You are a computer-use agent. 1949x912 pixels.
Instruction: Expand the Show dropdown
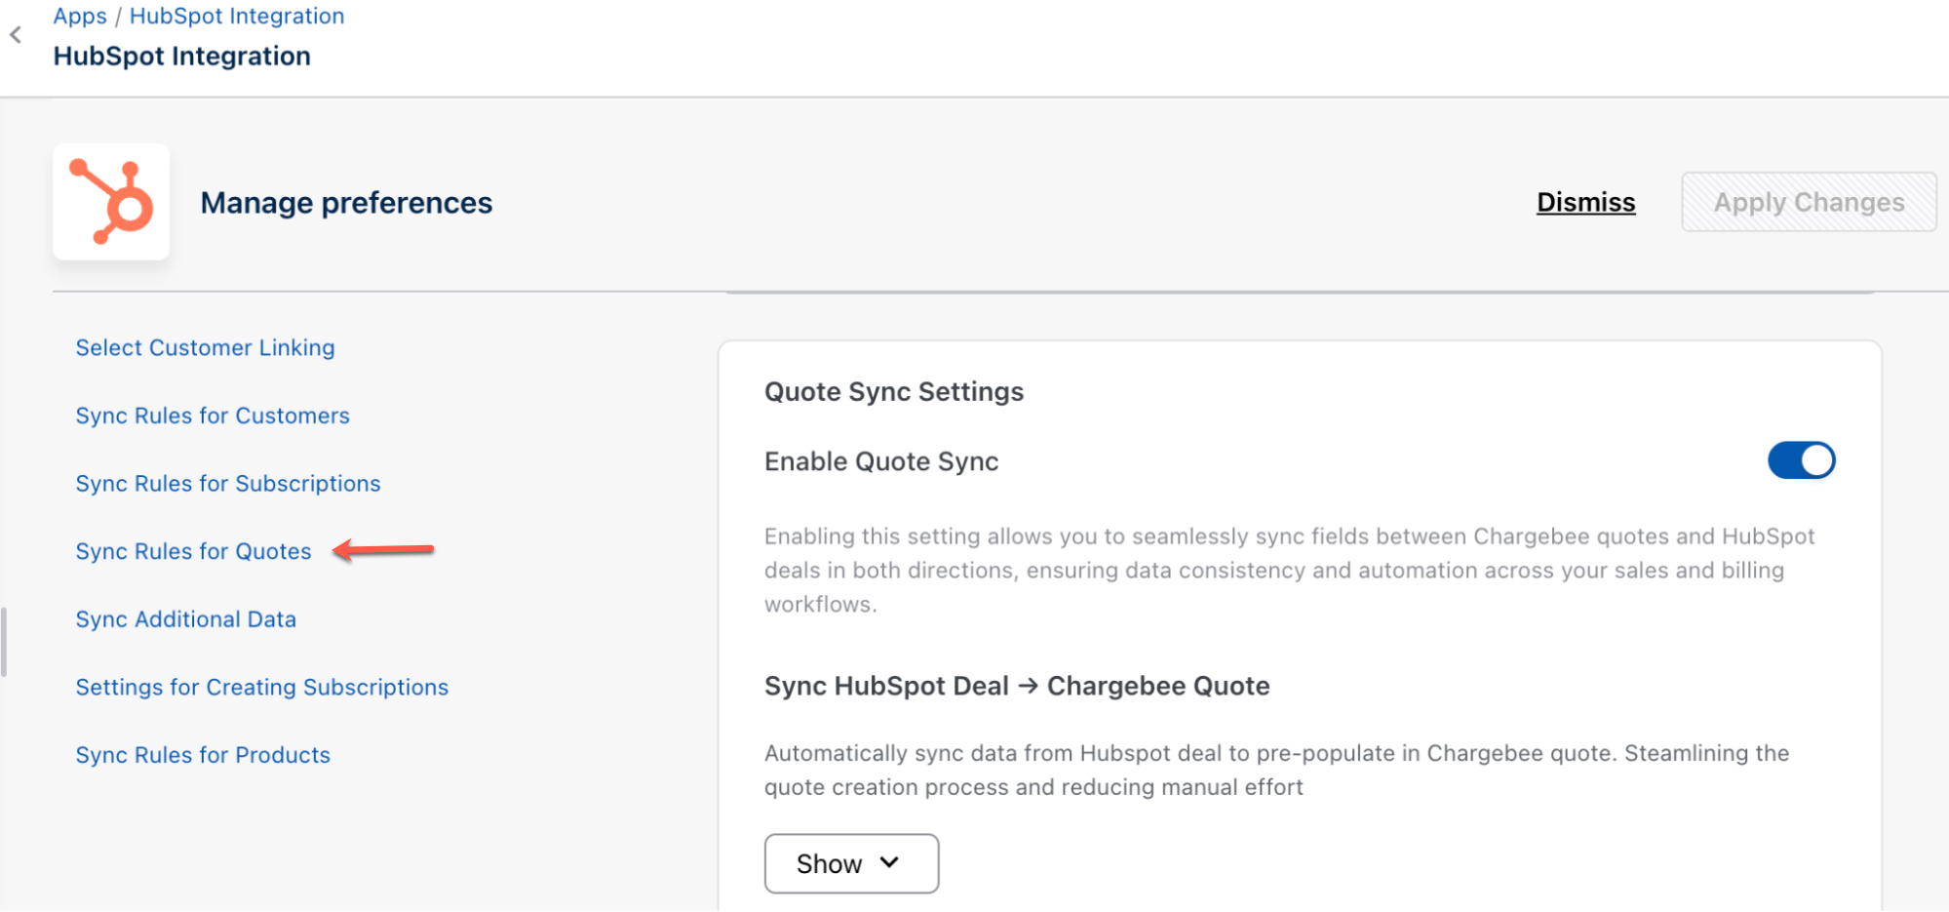pyautogui.click(x=851, y=863)
